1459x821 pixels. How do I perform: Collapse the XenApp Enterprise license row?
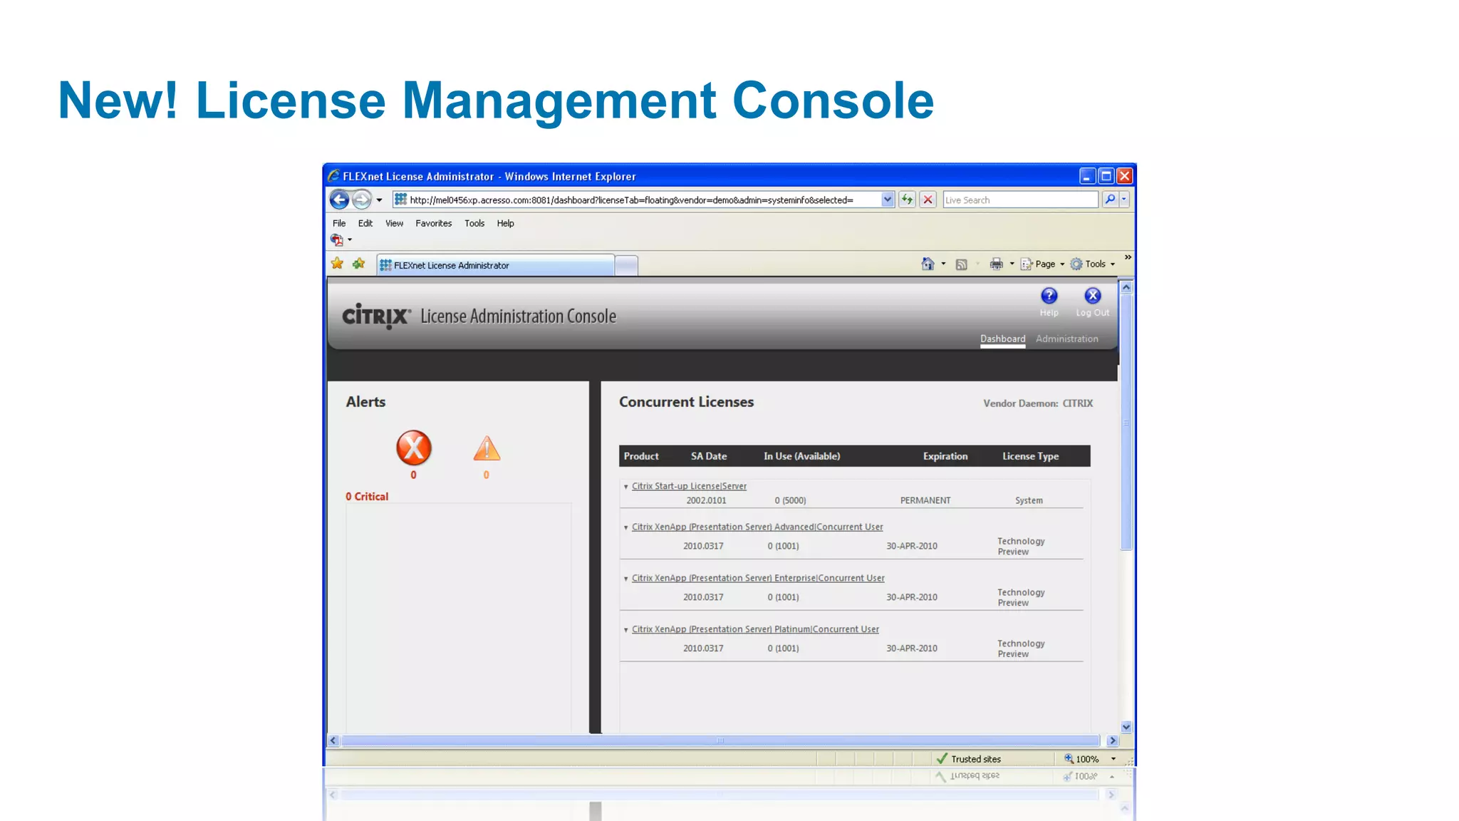(x=625, y=579)
